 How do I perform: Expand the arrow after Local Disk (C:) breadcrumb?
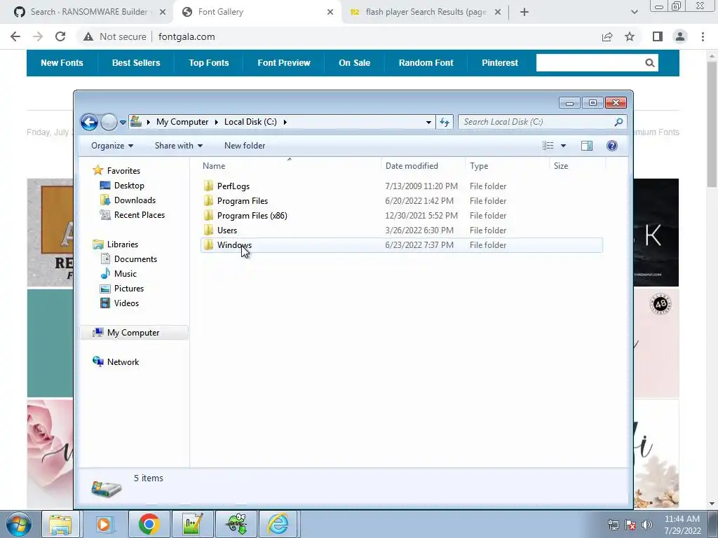pos(285,122)
